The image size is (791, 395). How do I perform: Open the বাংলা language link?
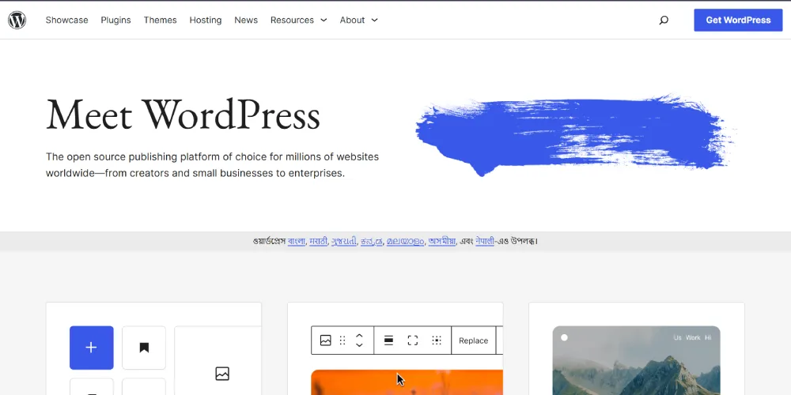297,241
